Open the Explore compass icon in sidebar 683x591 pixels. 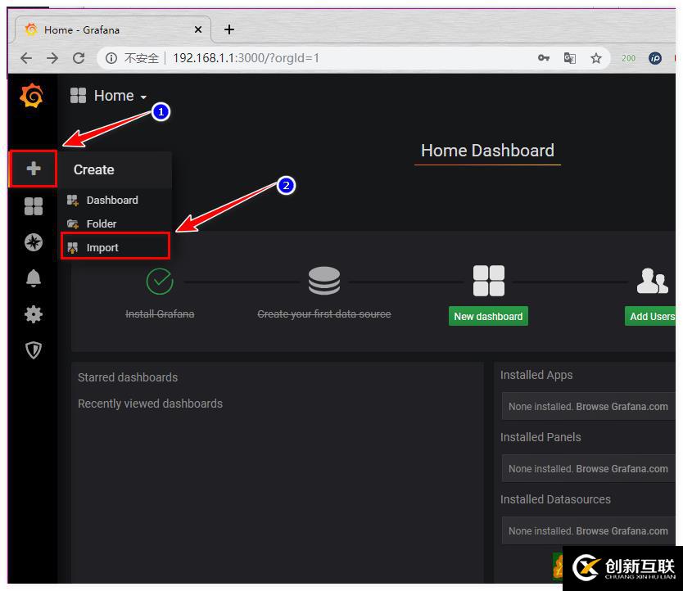coord(34,242)
